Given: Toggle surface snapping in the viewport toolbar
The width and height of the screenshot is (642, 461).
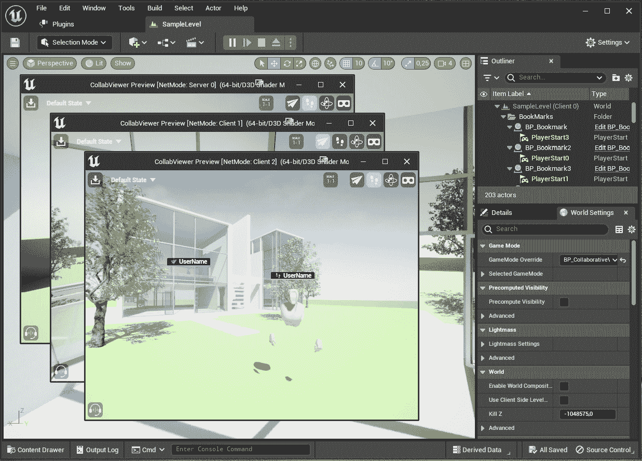Looking at the screenshot, I should [330, 63].
